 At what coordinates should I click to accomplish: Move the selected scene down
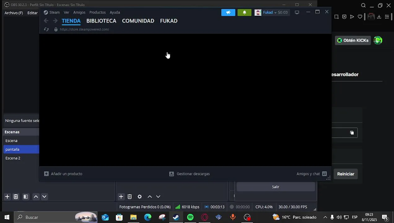[44, 197]
